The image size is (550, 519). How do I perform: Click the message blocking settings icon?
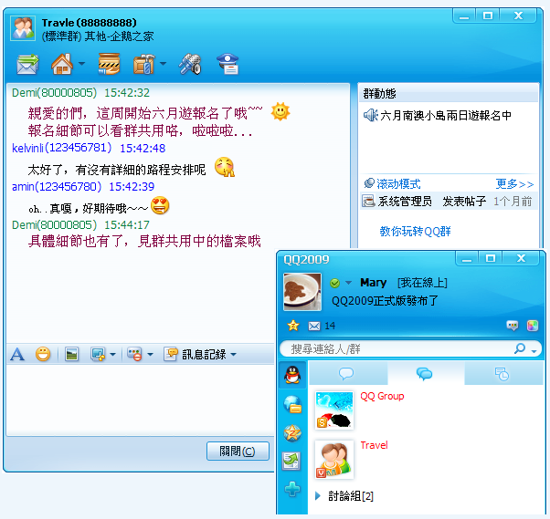point(134,355)
